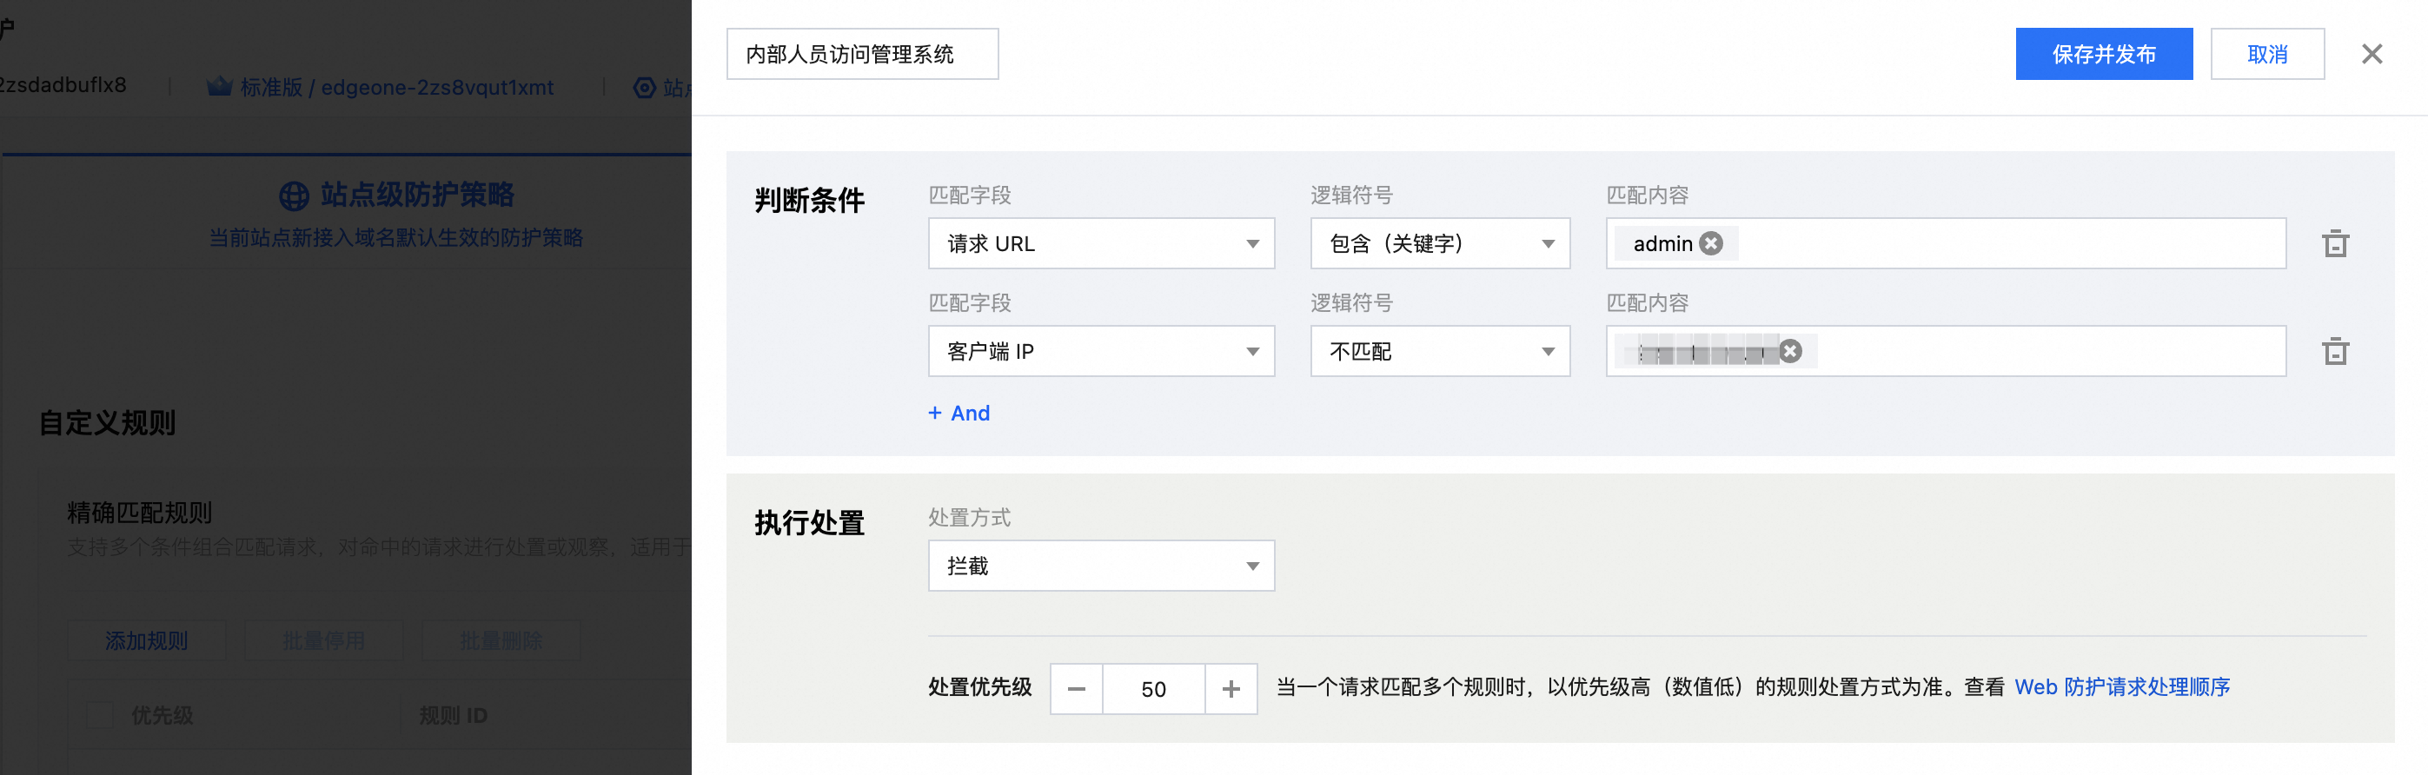Open the 包含（关键字）operator dropdown
Viewport: 2428px width, 775px height.
[x=1439, y=243]
